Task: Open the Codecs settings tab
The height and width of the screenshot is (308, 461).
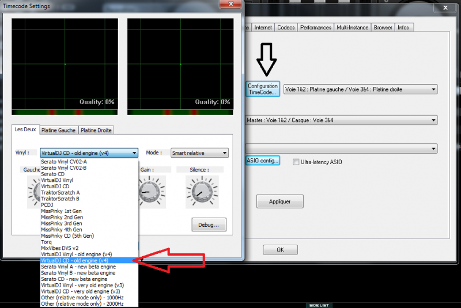Action: 286,28
